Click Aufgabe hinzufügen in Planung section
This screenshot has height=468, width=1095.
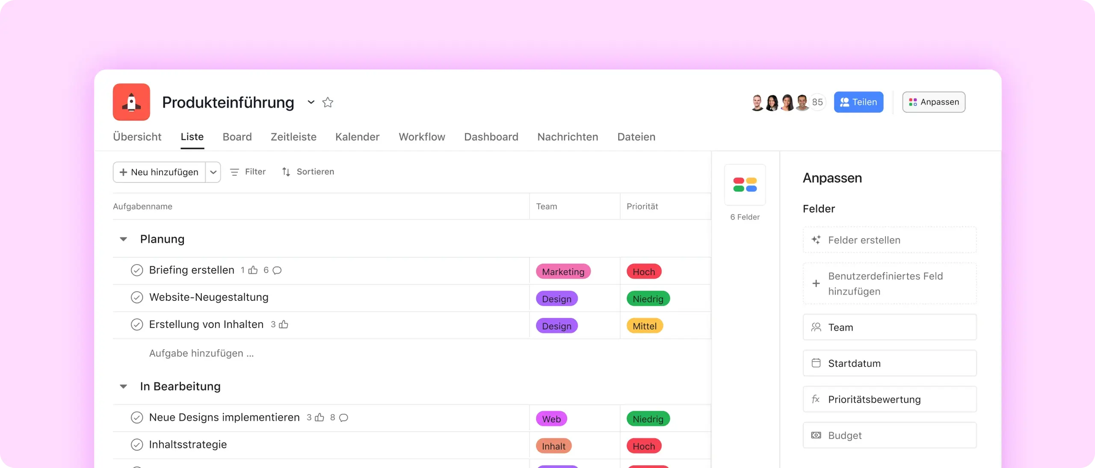coord(201,353)
